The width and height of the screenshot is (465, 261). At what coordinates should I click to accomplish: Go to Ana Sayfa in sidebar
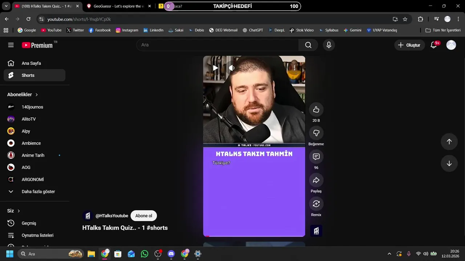(35, 63)
